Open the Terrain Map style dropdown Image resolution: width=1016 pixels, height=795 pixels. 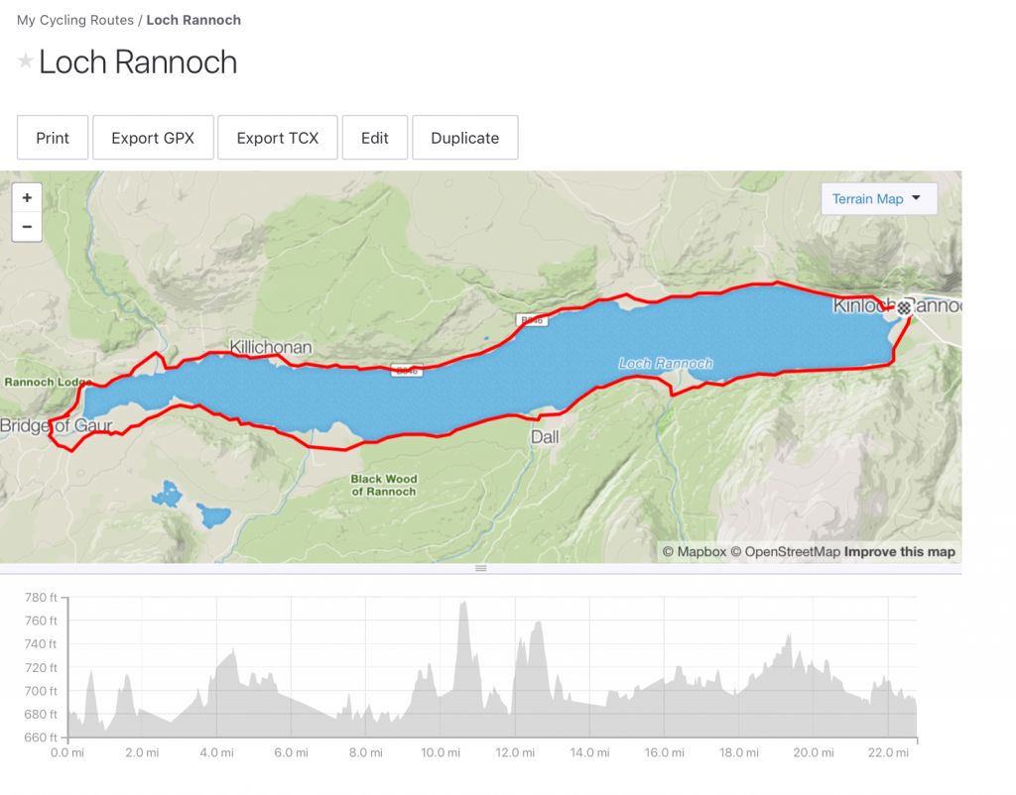point(877,198)
